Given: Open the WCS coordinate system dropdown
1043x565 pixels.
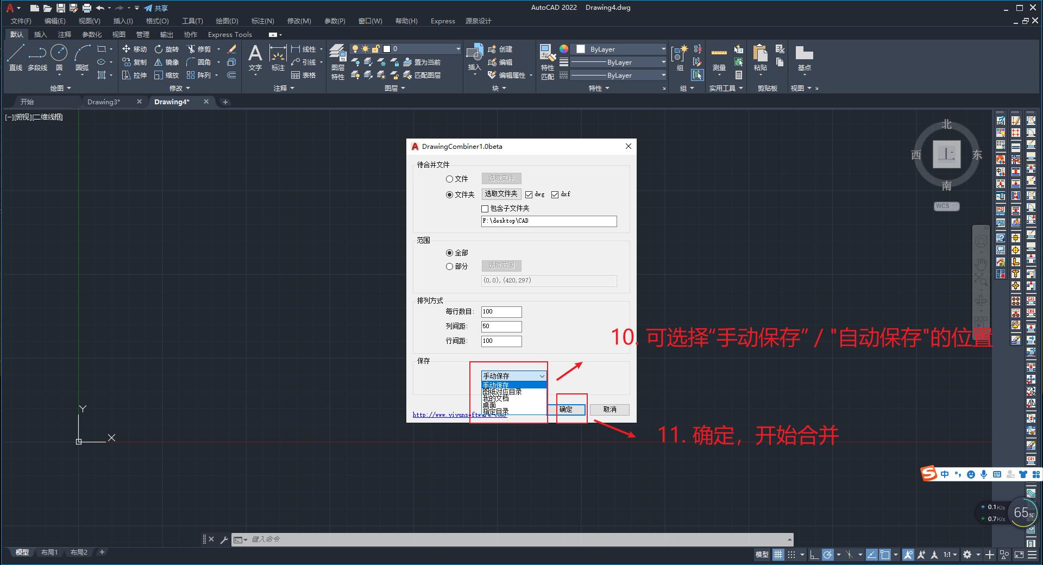Looking at the screenshot, I should 946,206.
